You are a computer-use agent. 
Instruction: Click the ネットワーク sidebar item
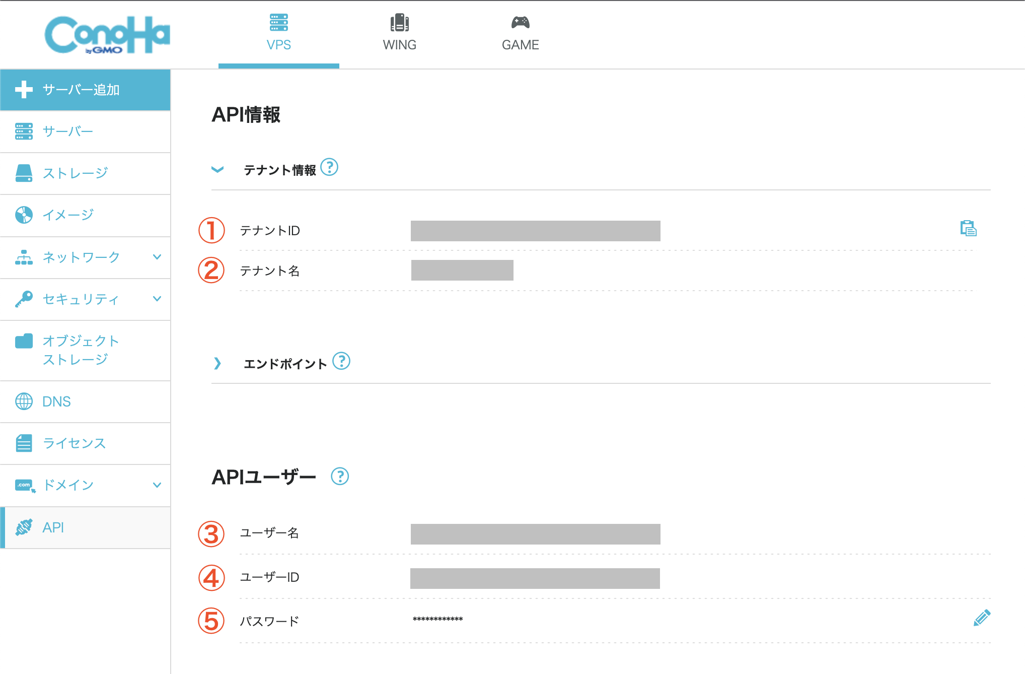coord(85,257)
